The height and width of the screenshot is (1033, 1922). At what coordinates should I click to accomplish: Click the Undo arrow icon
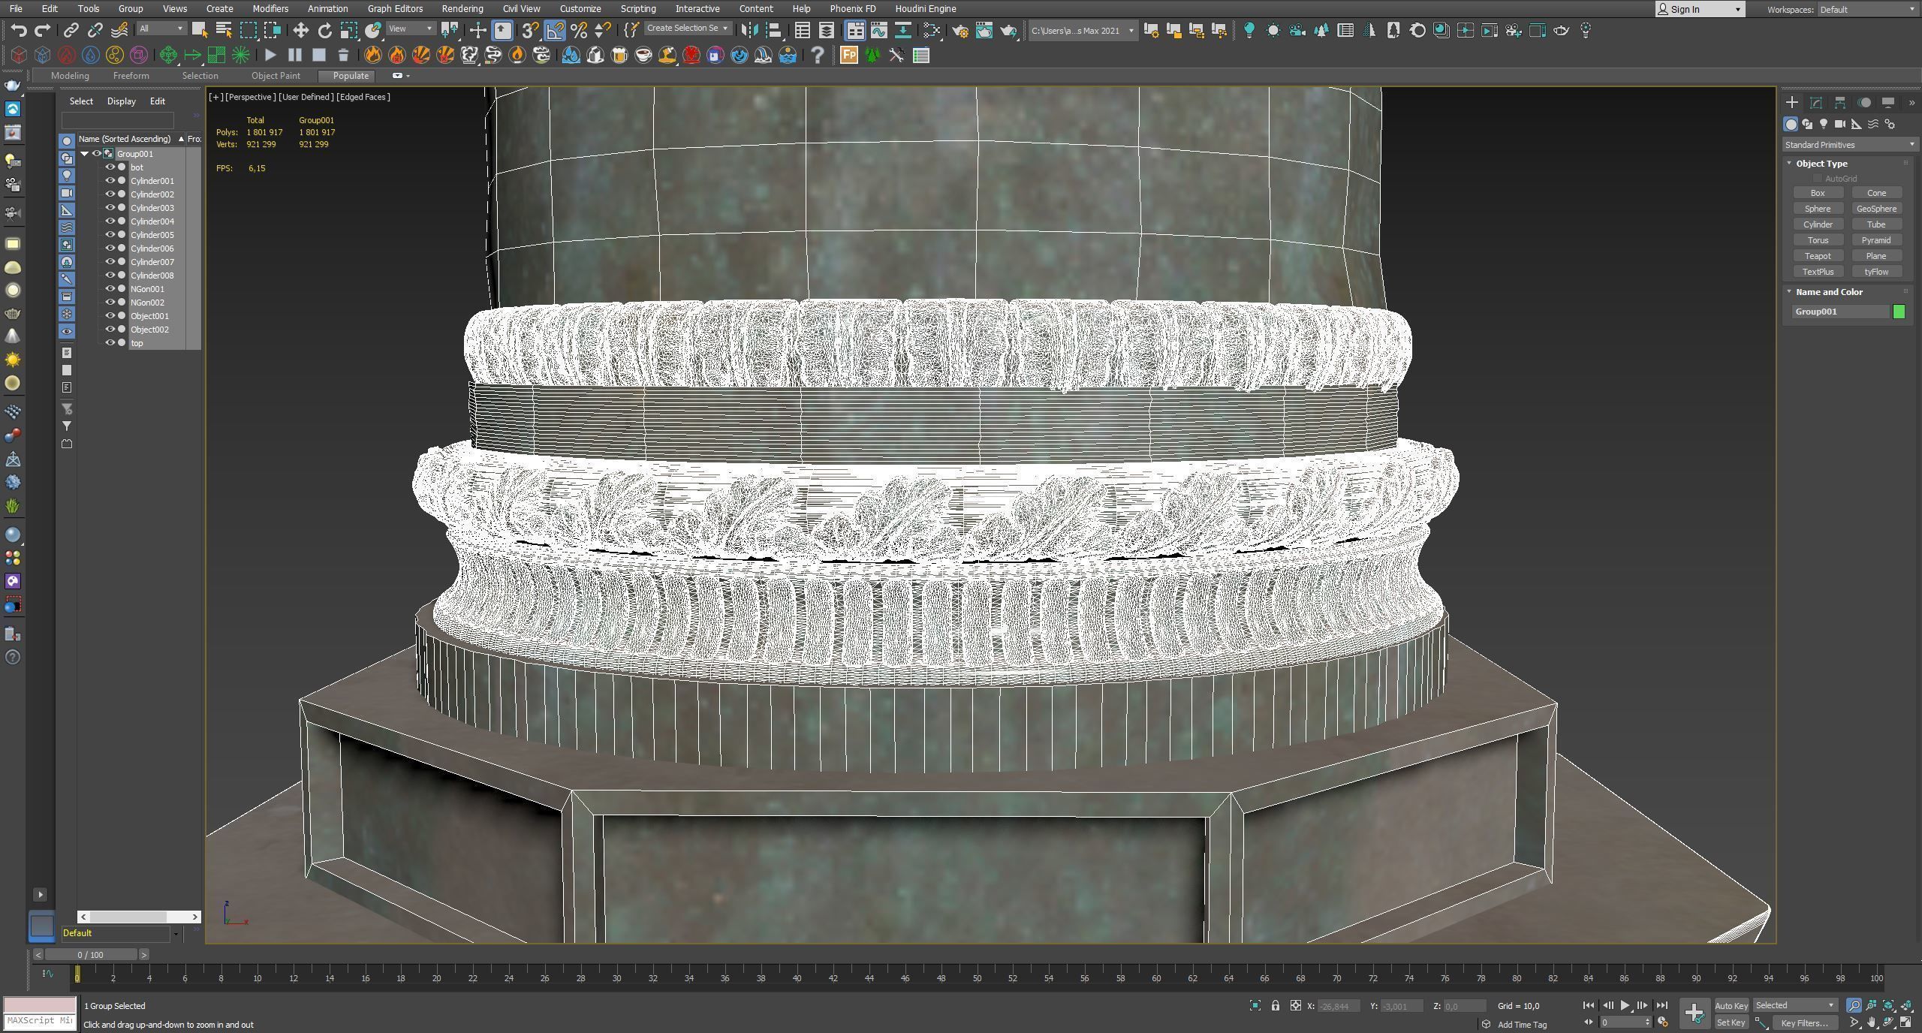pyautogui.click(x=19, y=30)
